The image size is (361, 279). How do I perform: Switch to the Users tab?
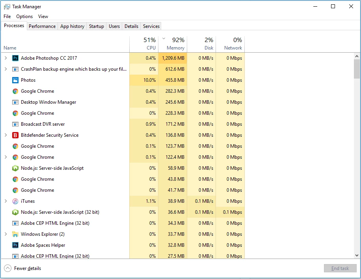tap(114, 26)
